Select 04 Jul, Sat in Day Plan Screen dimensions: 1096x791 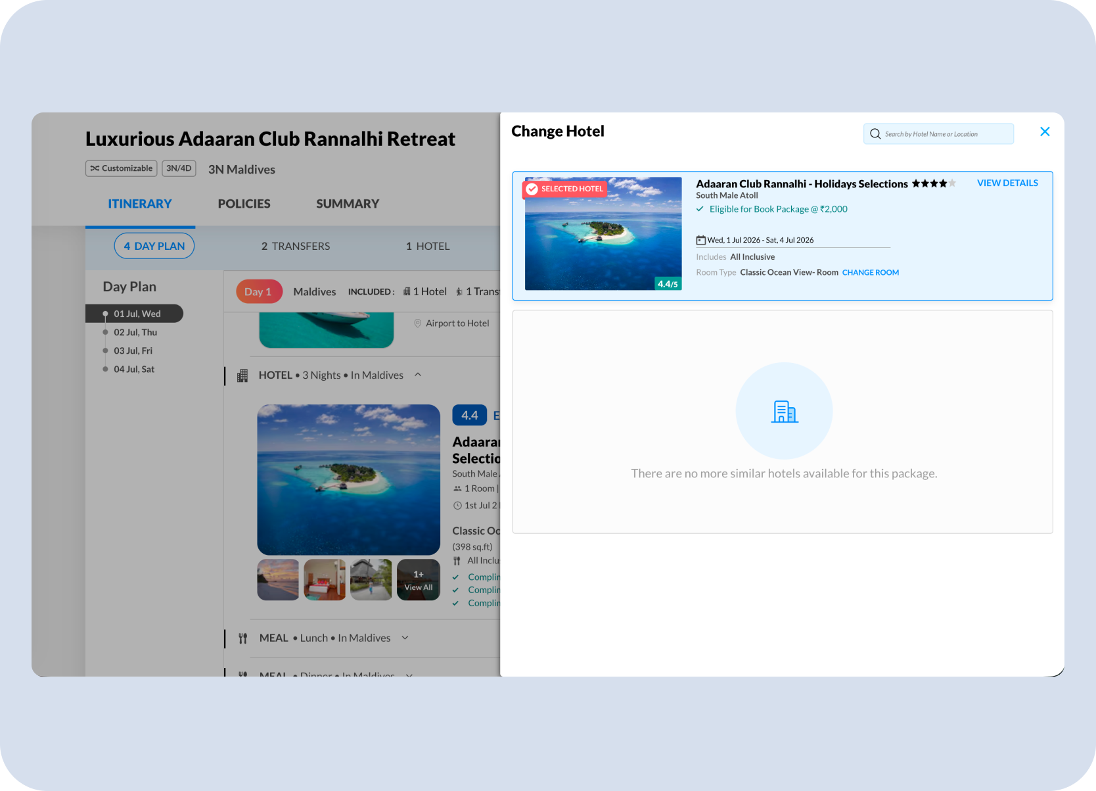coord(134,369)
